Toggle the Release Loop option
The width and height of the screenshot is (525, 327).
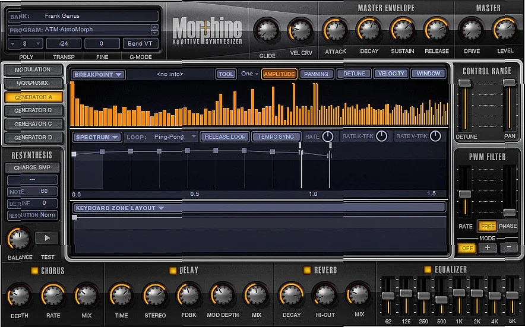(224, 136)
